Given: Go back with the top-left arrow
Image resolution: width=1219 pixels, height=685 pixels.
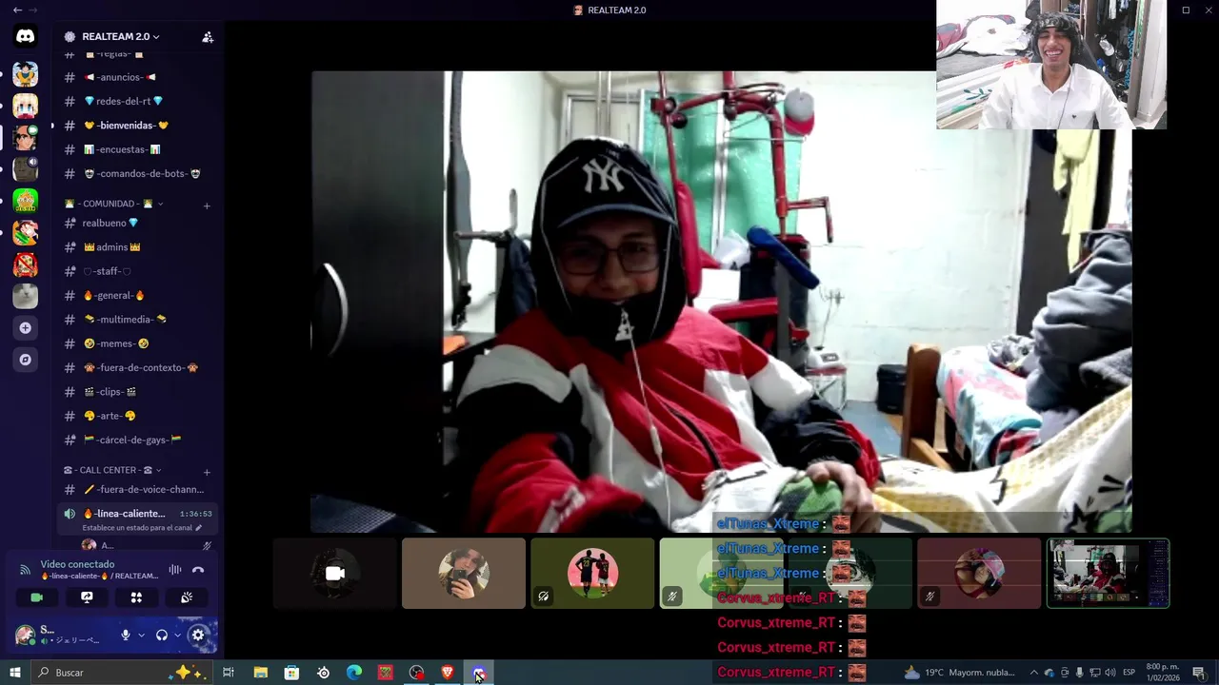Looking at the screenshot, I should (17, 10).
